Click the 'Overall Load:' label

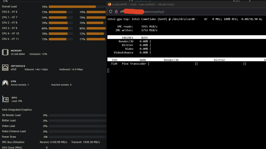click(10, 7)
